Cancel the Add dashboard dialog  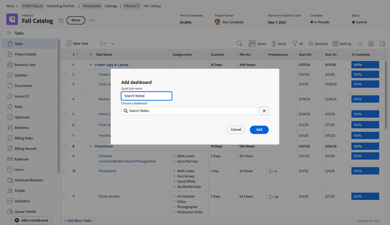[236, 130]
